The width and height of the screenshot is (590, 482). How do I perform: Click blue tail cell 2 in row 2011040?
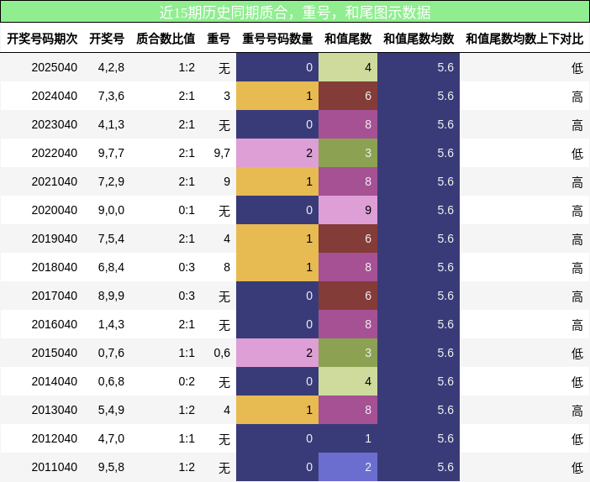pos(348,468)
